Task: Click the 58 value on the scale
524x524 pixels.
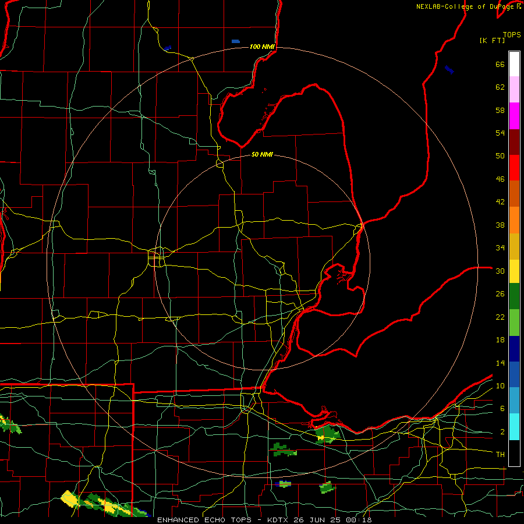Action: point(500,110)
